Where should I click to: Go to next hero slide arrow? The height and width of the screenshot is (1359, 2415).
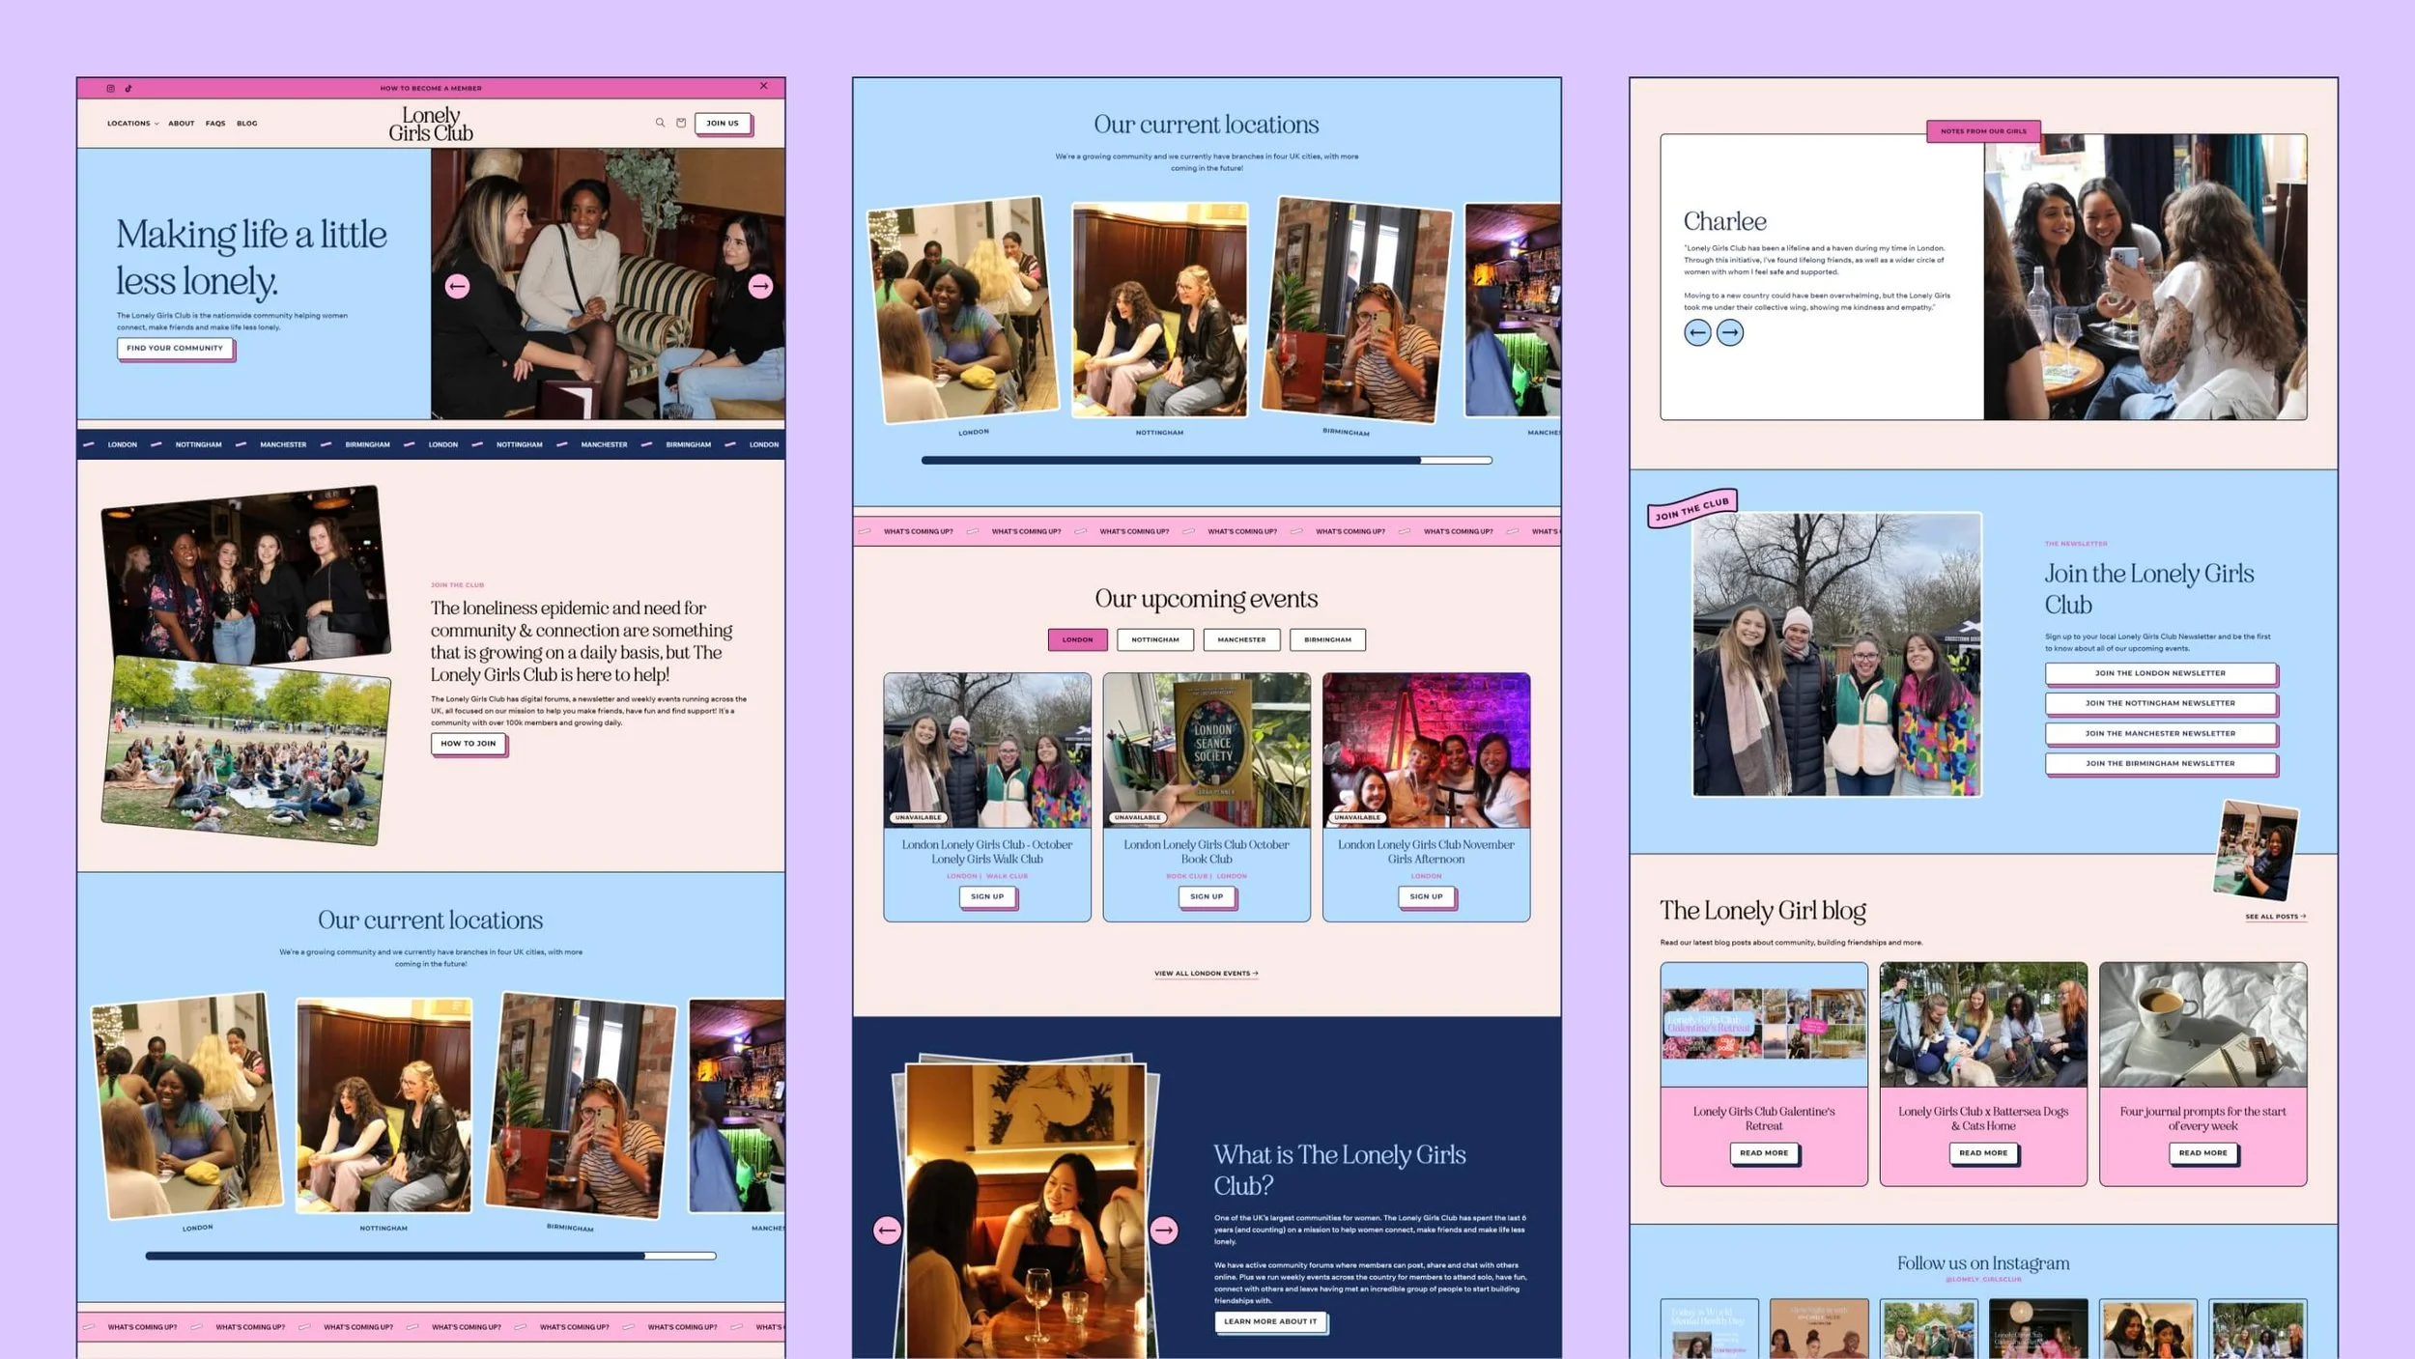760,286
